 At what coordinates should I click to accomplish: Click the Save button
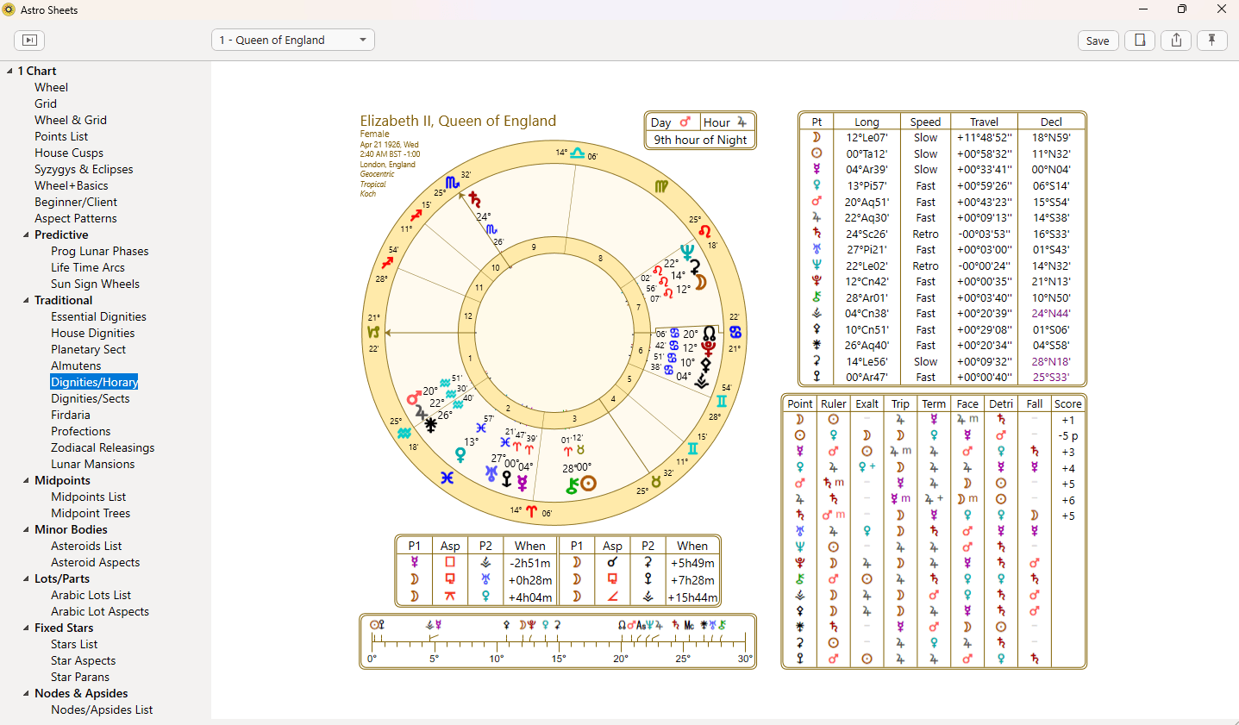tap(1098, 41)
